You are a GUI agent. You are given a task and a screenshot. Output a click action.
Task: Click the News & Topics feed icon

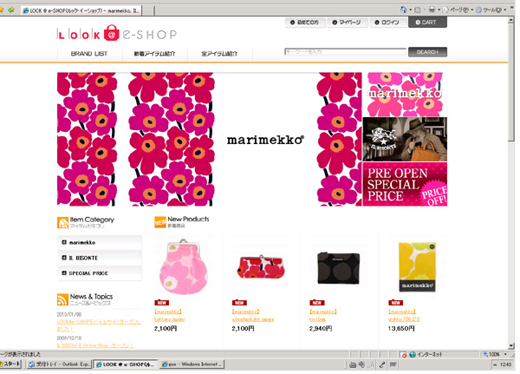[62, 299]
